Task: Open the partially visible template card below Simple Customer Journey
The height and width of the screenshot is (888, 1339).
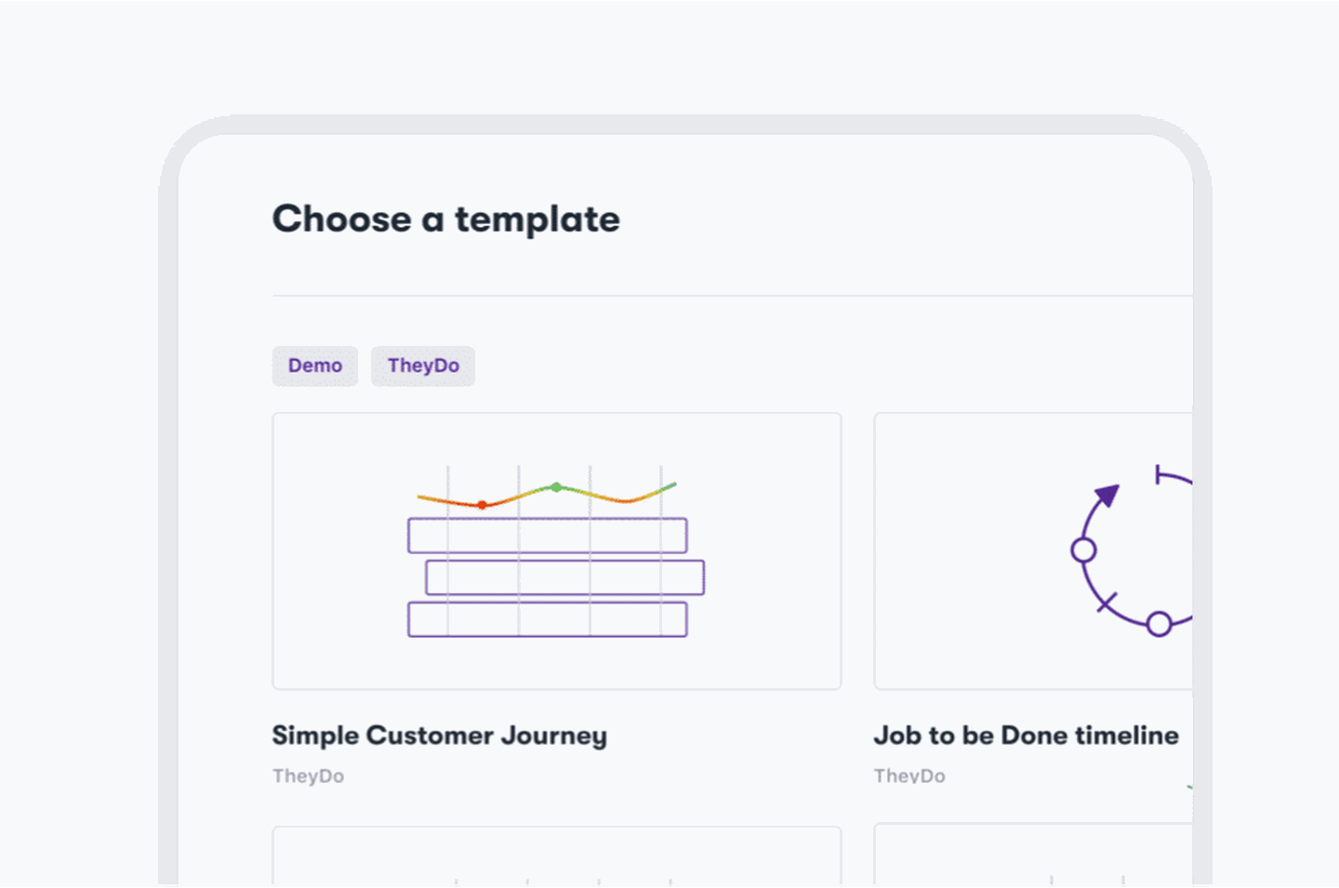Action: [556, 855]
